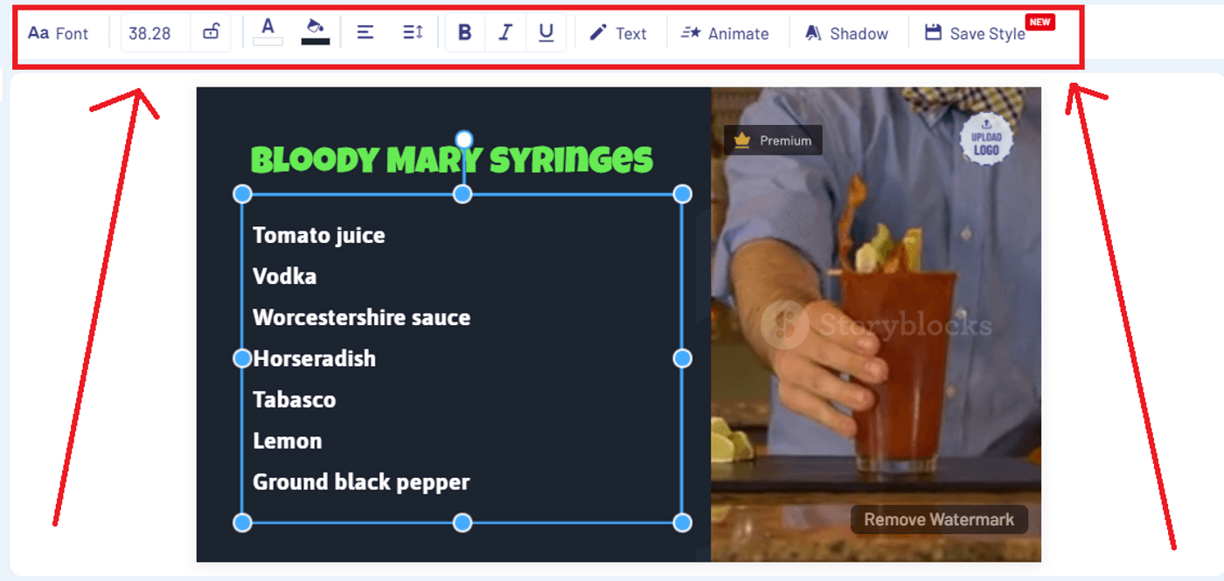Open the Animate options for the text
The width and height of the screenshot is (1224, 581).
click(727, 33)
